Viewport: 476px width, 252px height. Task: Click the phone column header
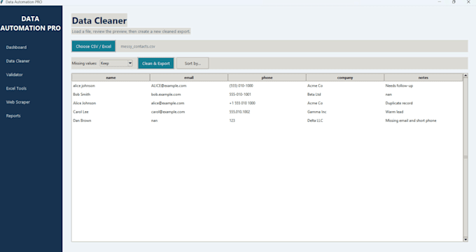click(x=267, y=78)
